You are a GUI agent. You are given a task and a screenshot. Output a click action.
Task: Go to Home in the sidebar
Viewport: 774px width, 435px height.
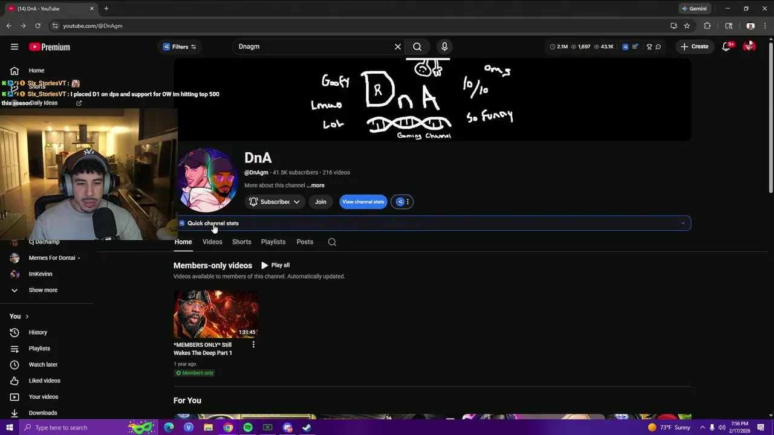point(36,71)
